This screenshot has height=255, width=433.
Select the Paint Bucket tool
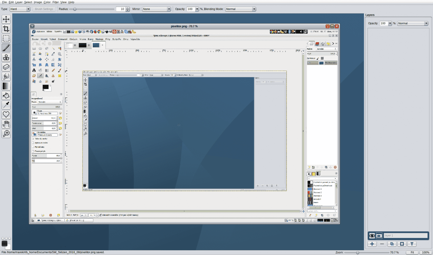[x=6, y=95]
